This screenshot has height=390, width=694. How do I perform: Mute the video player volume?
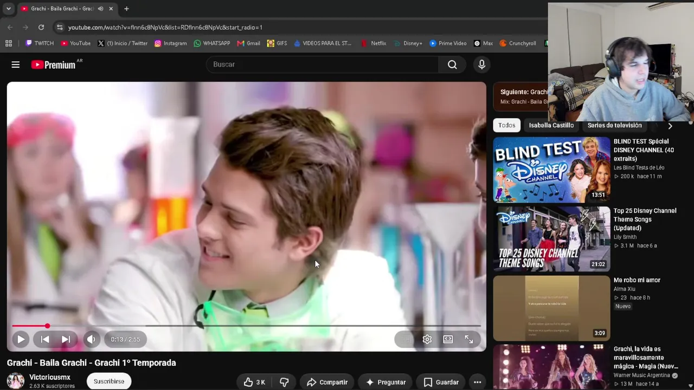(91, 340)
